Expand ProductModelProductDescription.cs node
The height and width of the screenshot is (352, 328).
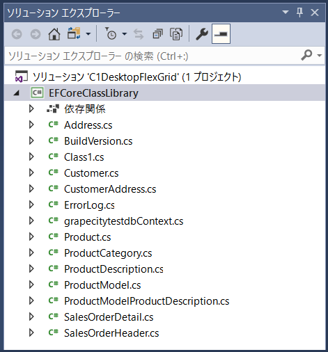[x=31, y=301]
